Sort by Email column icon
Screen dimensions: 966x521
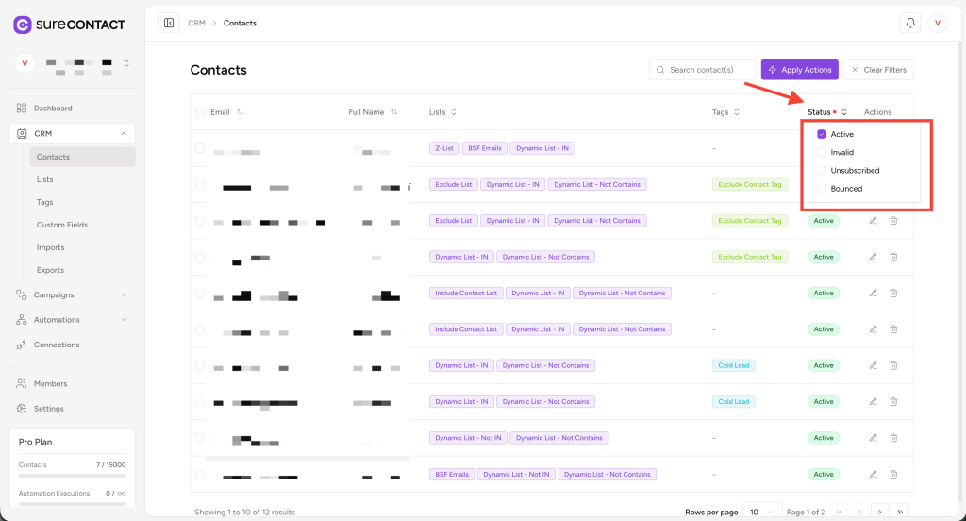(240, 112)
